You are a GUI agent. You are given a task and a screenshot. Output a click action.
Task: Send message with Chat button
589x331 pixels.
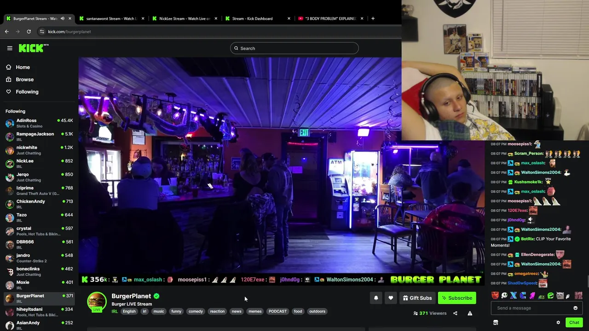click(574, 322)
